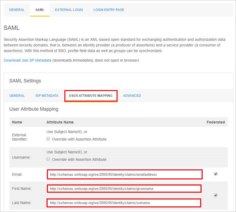This screenshot has width=236, height=212.
Task: Open GENERAL tab under SAML Settings
Action: (17, 96)
